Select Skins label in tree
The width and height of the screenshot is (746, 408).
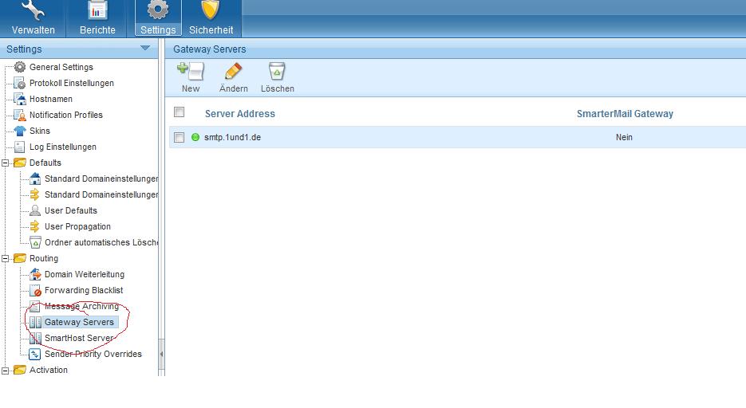click(x=39, y=131)
